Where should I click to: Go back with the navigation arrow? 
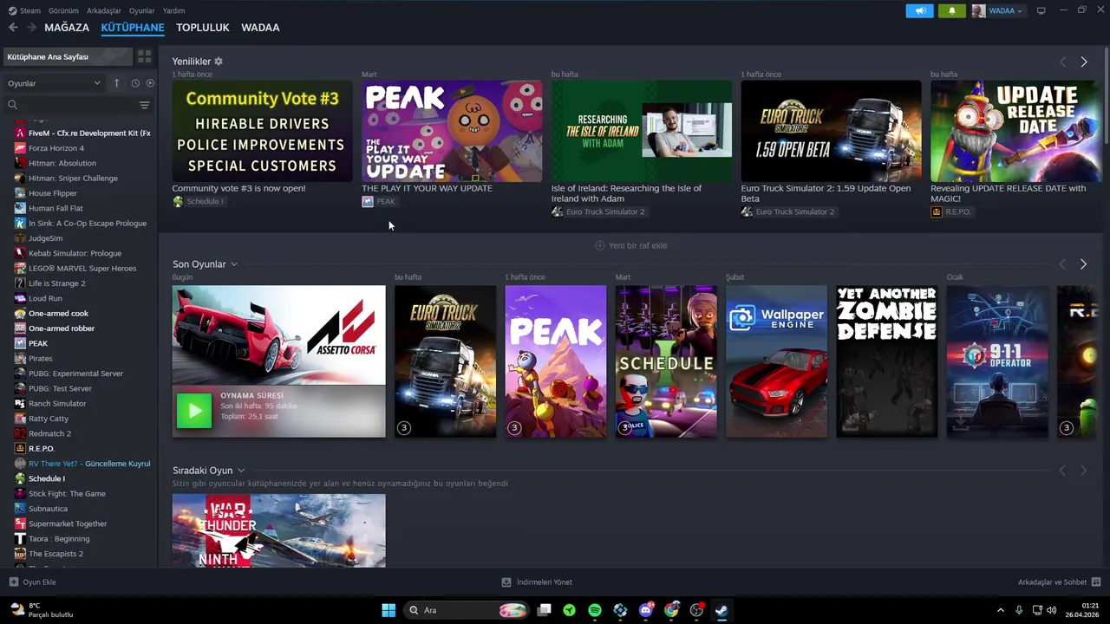[x=13, y=28]
